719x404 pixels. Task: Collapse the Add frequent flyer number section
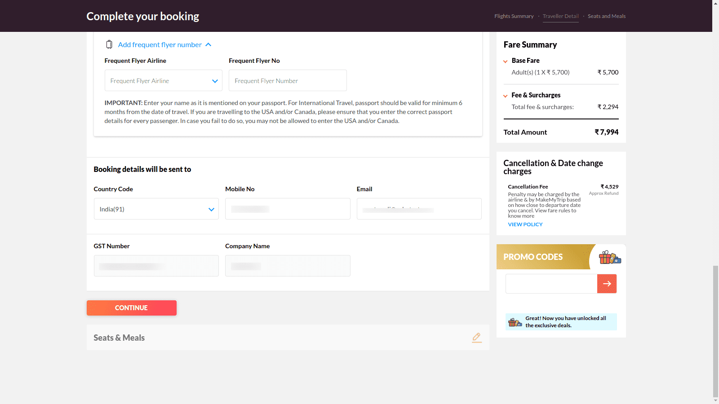tap(209, 44)
